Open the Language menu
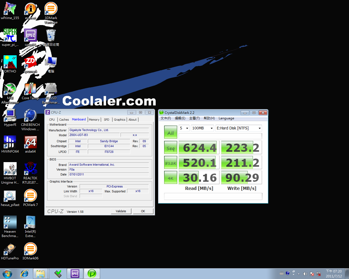This screenshot has height=279, width=349. tap(226, 118)
